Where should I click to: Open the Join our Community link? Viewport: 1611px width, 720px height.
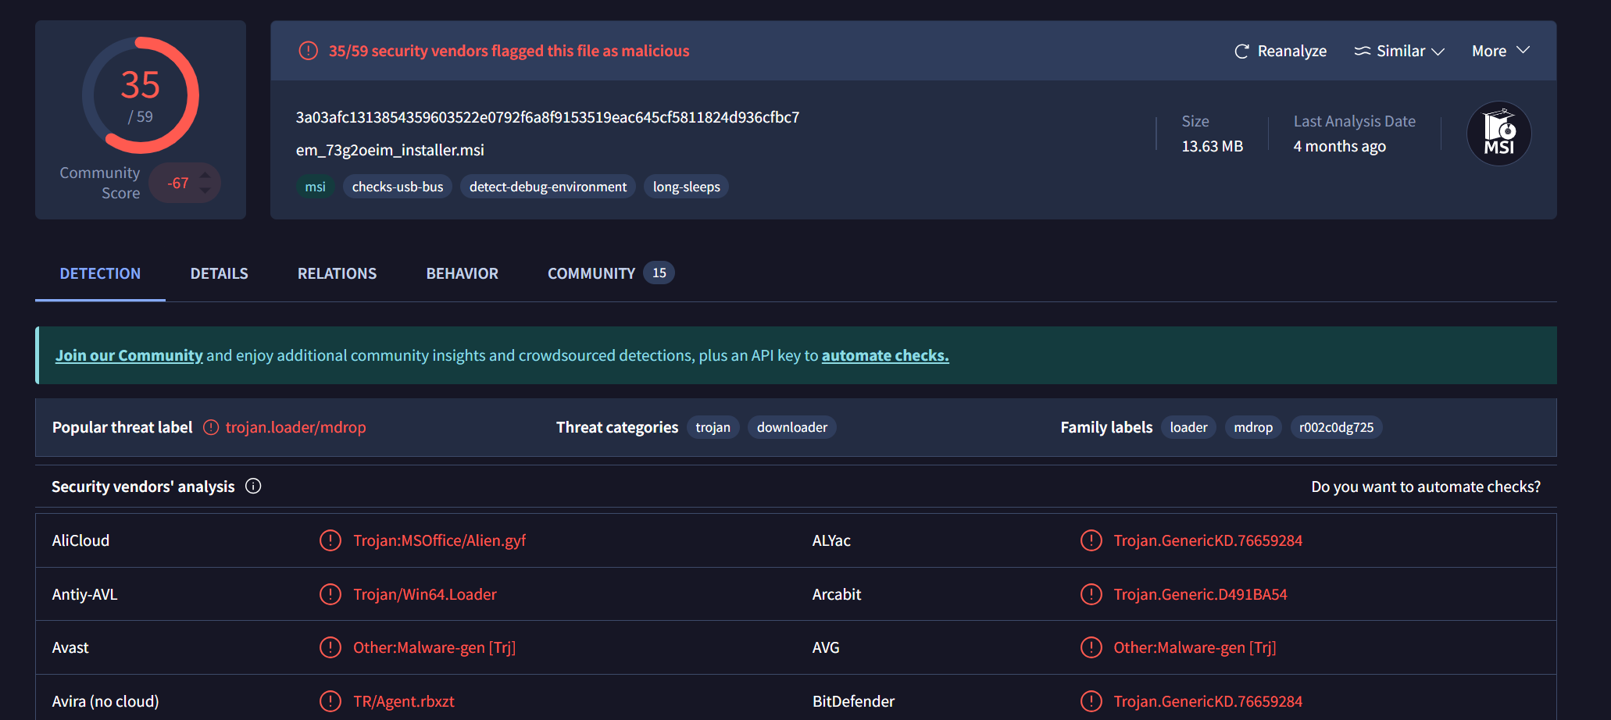click(128, 355)
